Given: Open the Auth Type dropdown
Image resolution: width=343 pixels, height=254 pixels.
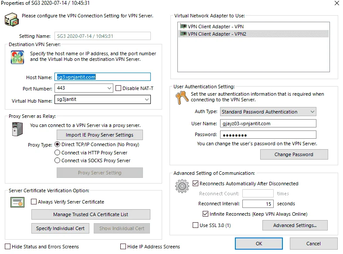Looking at the screenshot, I should [x=312, y=112].
